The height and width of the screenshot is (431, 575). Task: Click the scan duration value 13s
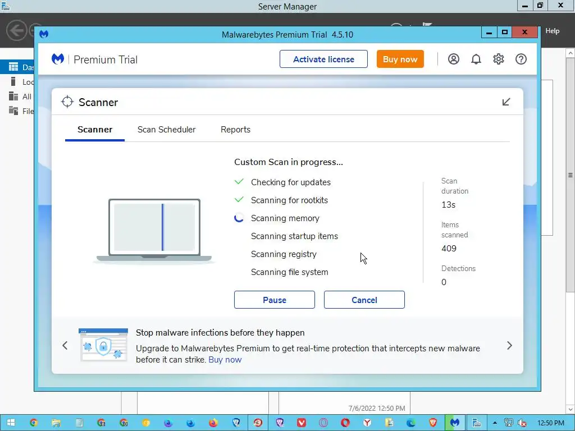448,205
